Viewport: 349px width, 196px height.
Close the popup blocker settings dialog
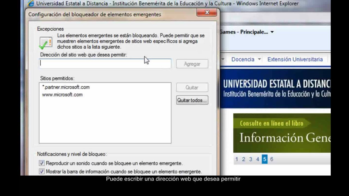click(207, 12)
